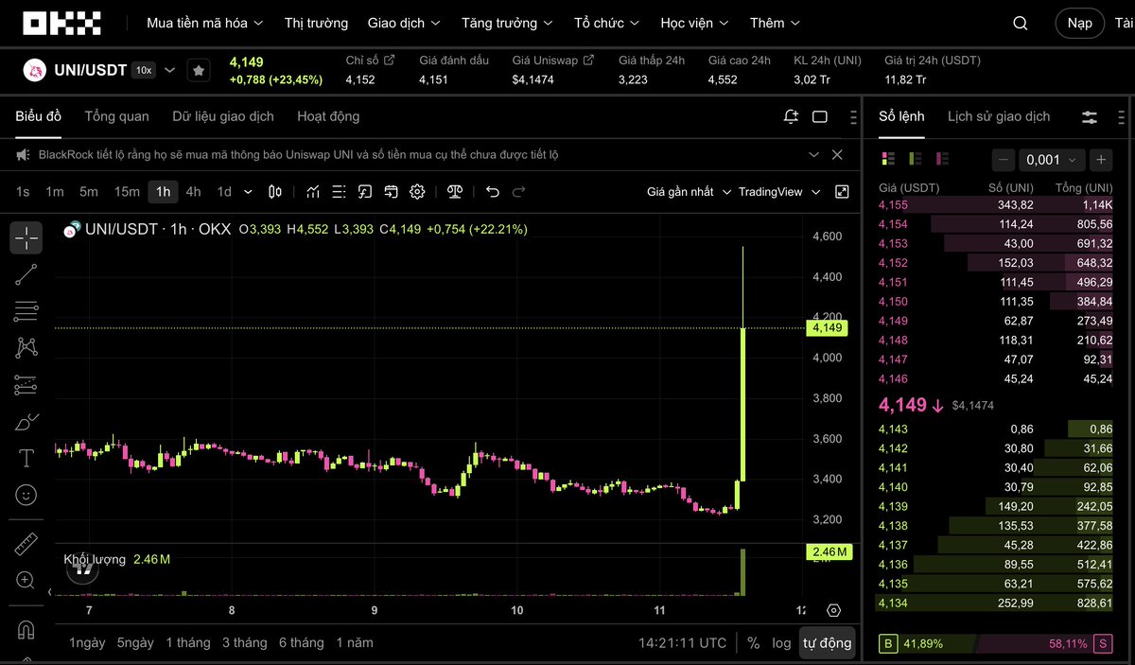Add UNI/USDT to favorites with the star

point(198,70)
